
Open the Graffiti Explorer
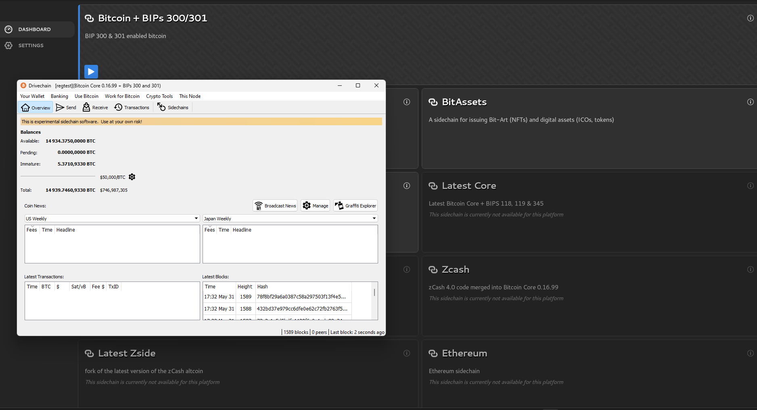[x=355, y=206]
